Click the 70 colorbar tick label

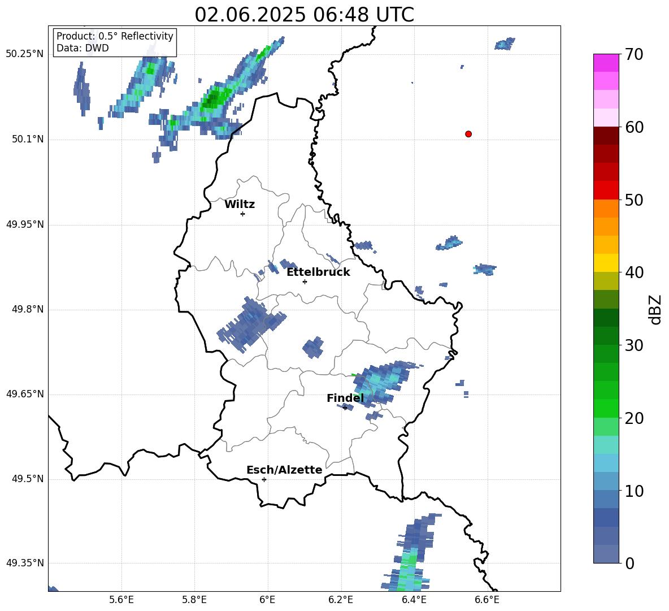634,55
